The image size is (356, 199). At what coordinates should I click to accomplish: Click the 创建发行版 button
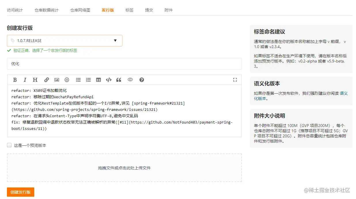tap(20, 192)
